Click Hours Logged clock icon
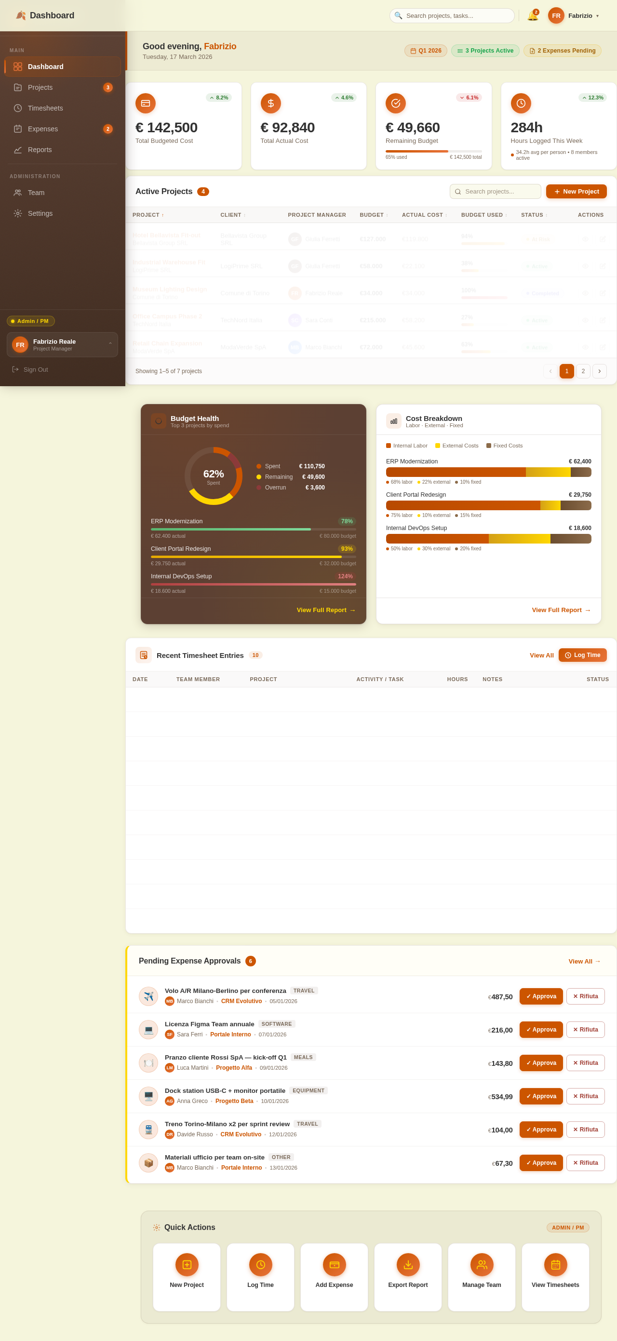 521,103
